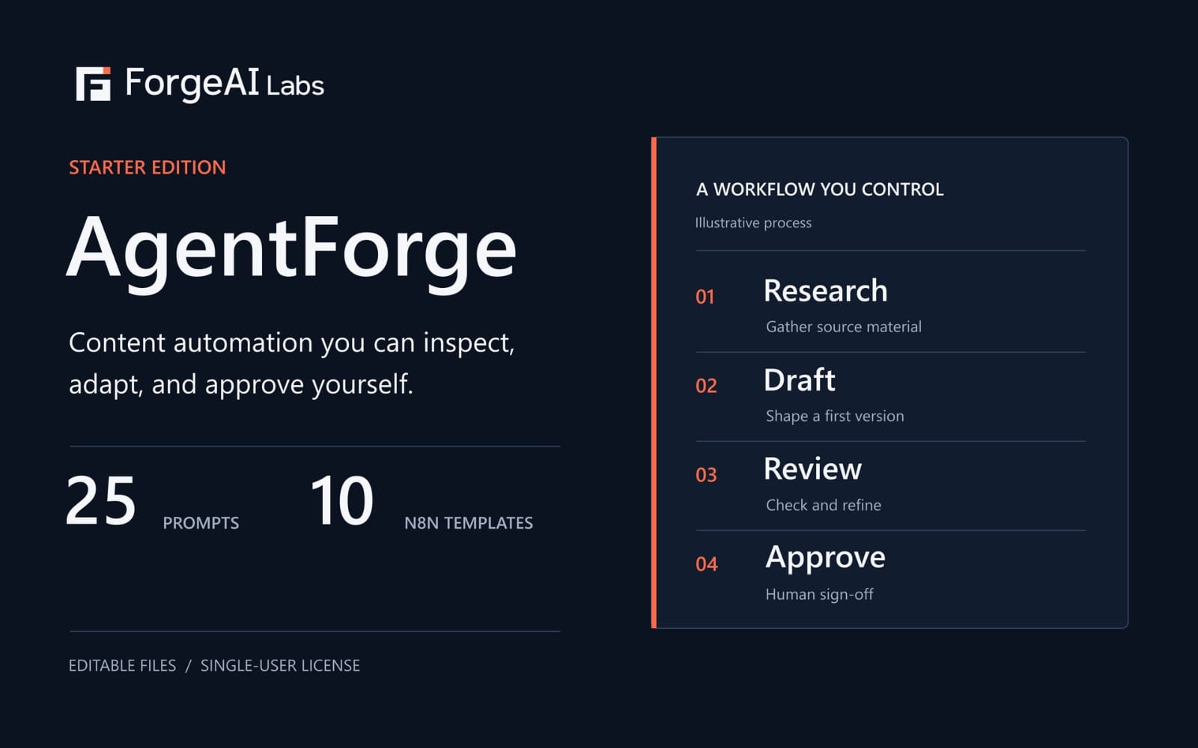Click the "Illustrative process" subtitle
Viewport: 1198px width, 748px height.
pos(753,223)
